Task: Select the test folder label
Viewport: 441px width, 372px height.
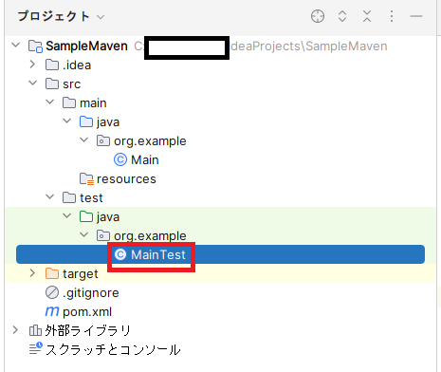Action: [91, 198]
